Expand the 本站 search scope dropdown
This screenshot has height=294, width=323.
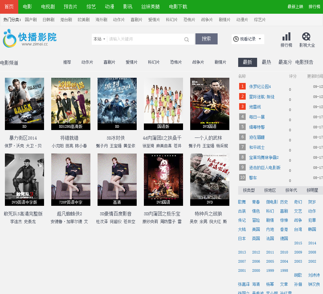(99, 39)
